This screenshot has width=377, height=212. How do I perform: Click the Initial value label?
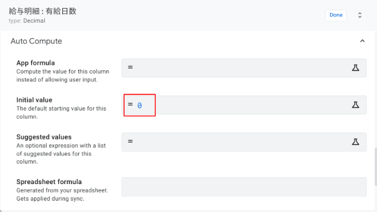(34, 100)
